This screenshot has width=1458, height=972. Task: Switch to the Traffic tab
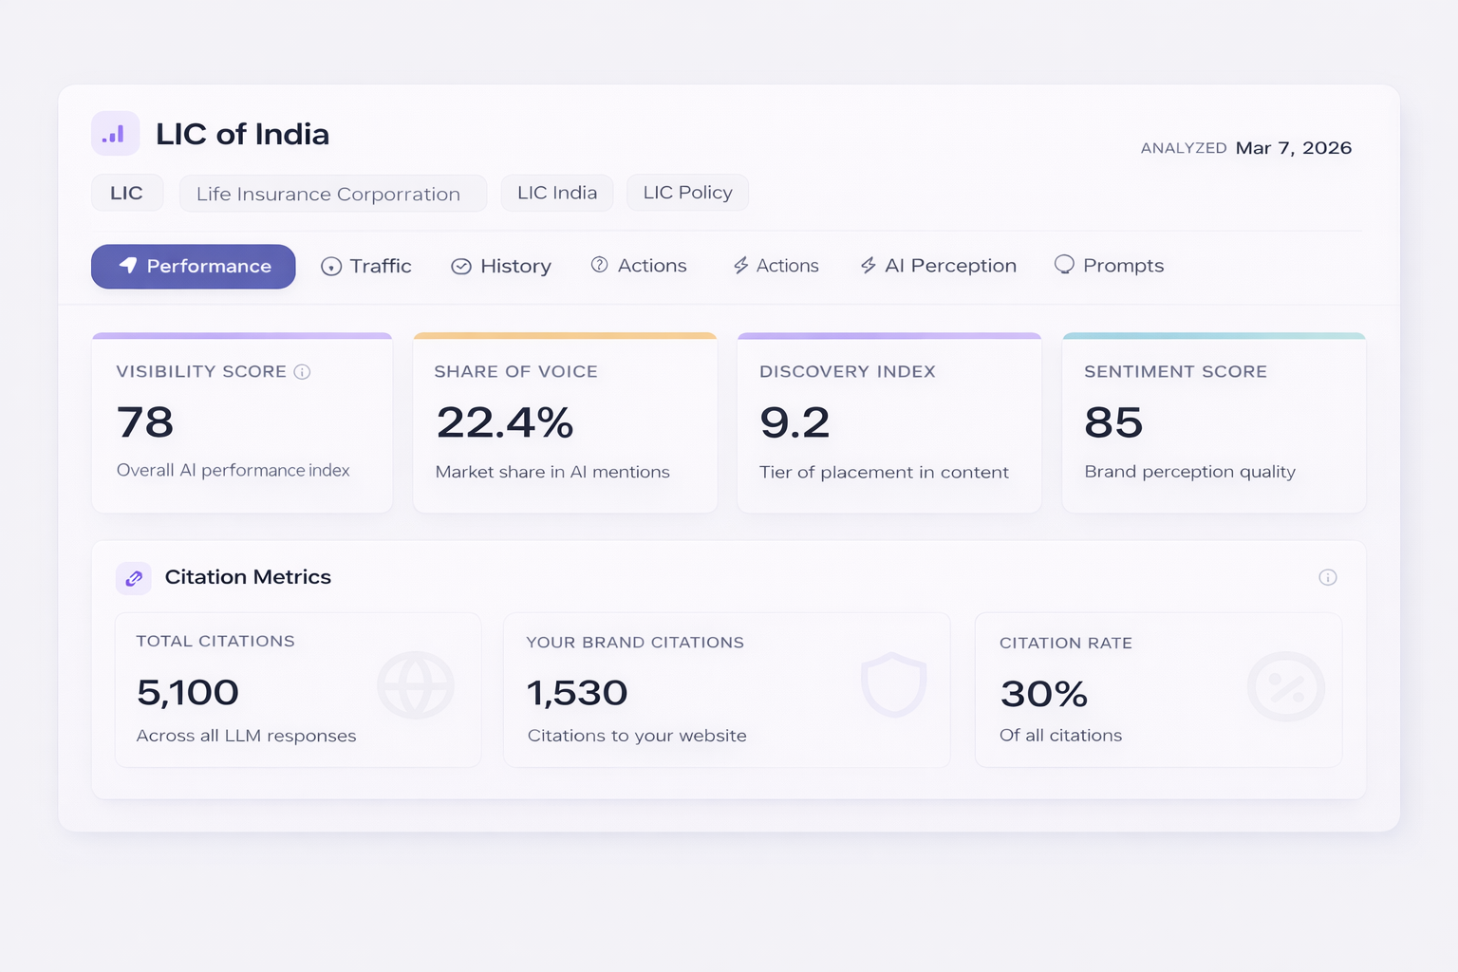366,267
